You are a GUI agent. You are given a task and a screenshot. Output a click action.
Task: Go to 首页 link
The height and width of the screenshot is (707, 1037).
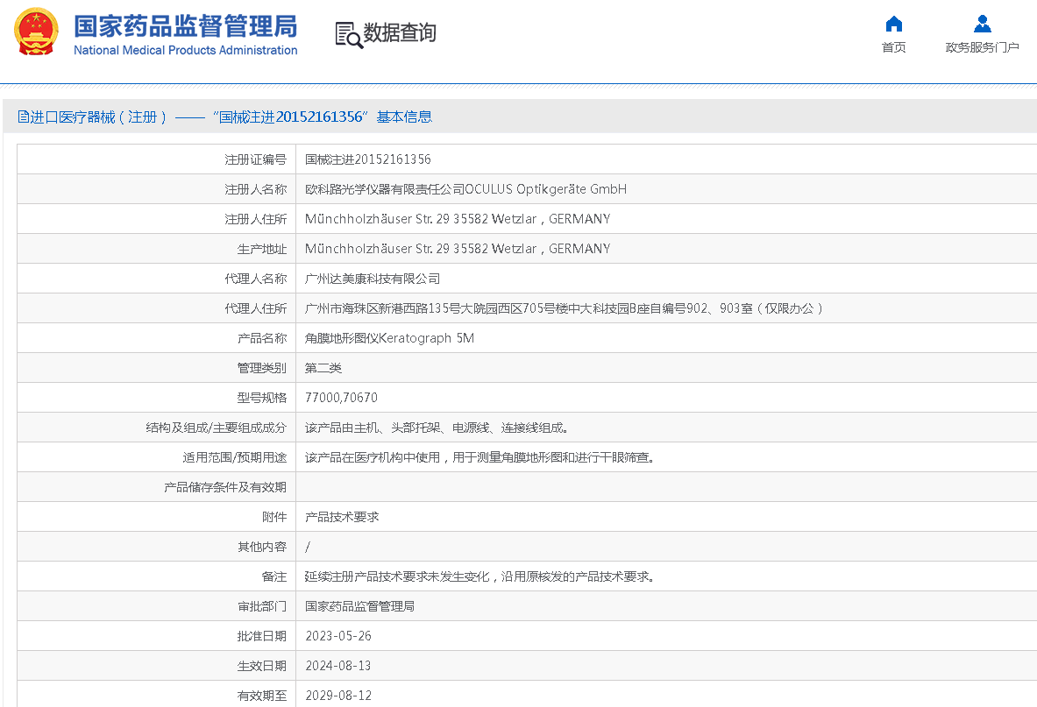(x=893, y=47)
